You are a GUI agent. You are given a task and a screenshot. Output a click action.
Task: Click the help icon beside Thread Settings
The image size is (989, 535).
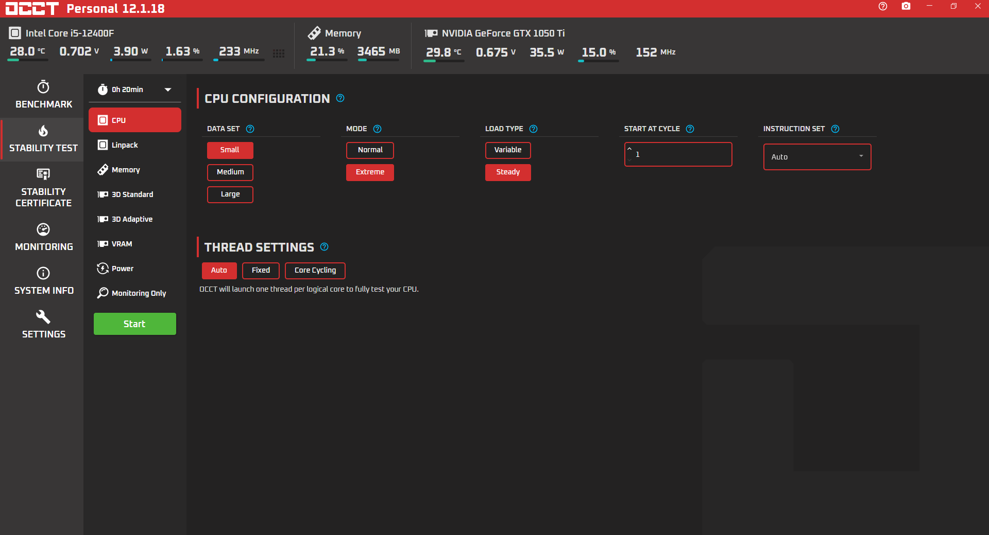coord(325,247)
